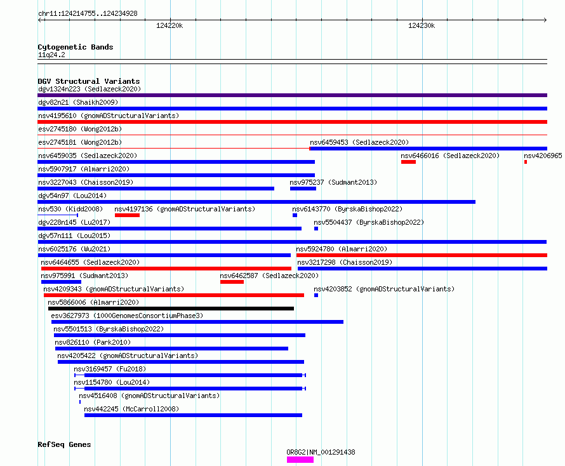The height and width of the screenshot is (466, 565).
Task: Click nsv6464655 (Sedlazeck2020) label
Action: [90, 262]
